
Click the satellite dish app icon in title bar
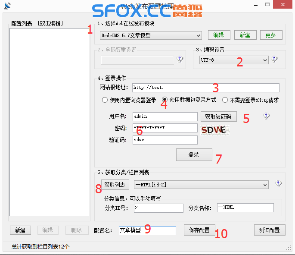[x=7, y=6]
